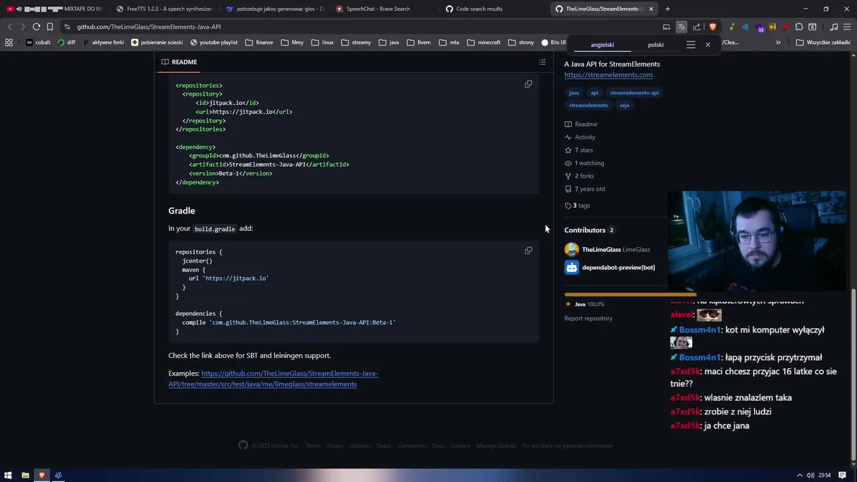Close the TheLimeGlass/StreamElements tab
The height and width of the screenshot is (482, 857).
pyautogui.click(x=651, y=9)
